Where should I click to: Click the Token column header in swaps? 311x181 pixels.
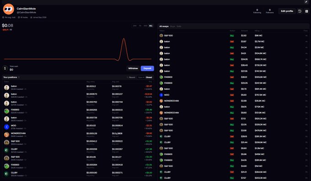[162, 31]
